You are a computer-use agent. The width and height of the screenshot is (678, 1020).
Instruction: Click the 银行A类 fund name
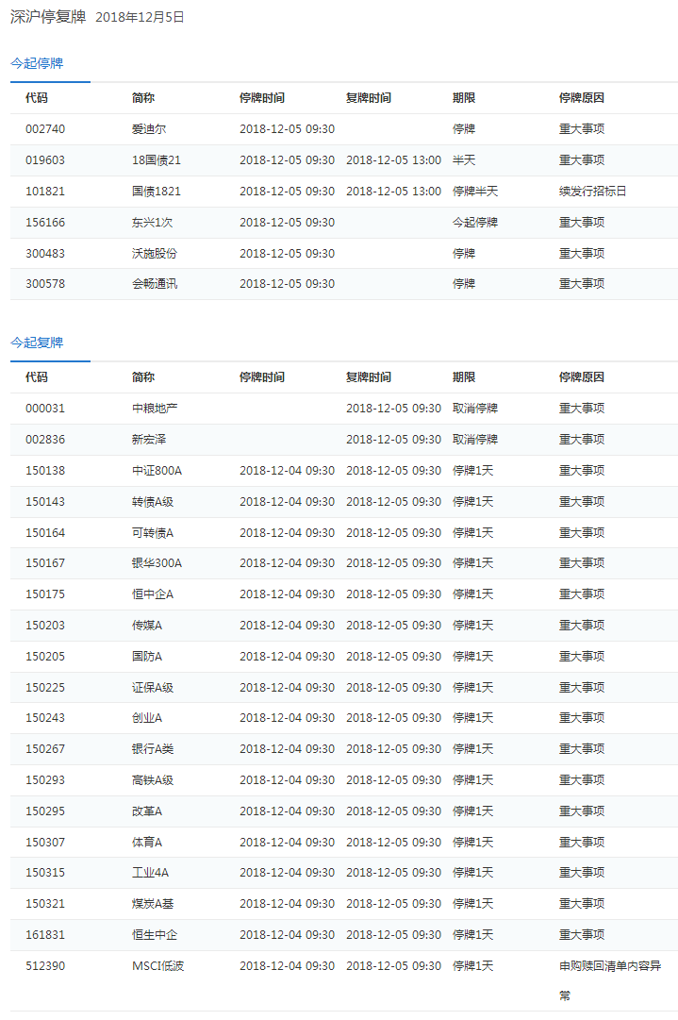pos(153,749)
